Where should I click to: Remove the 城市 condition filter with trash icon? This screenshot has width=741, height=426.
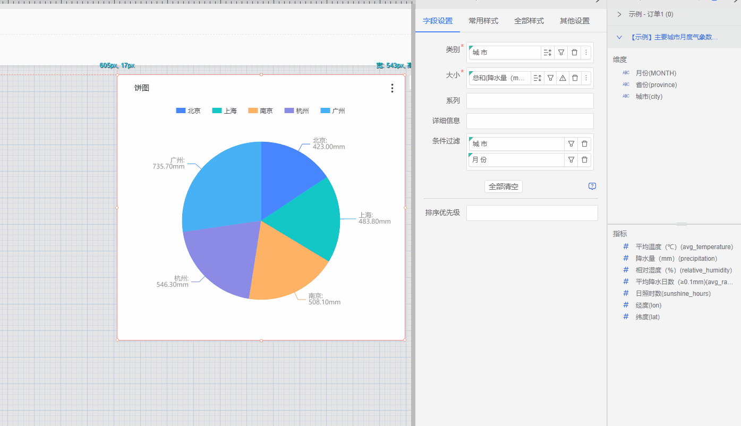pyautogui.click(x=584, y=144)
